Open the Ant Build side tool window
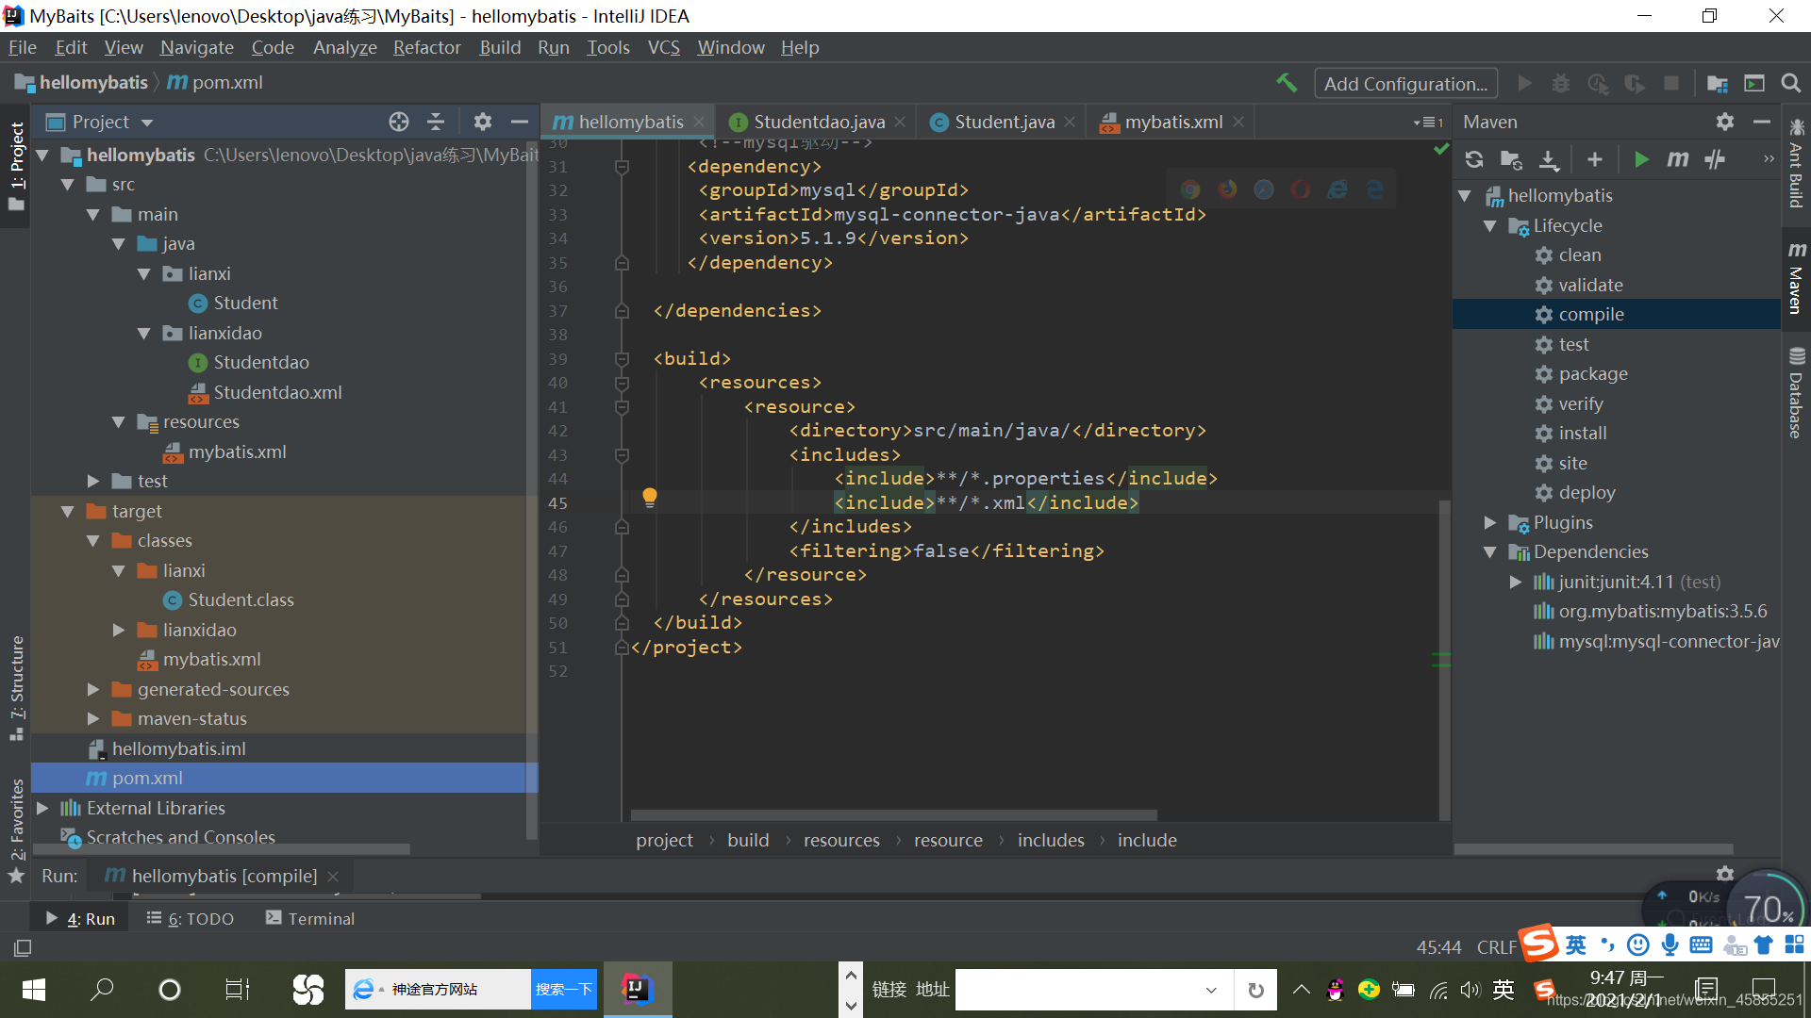 [1796, 162]
